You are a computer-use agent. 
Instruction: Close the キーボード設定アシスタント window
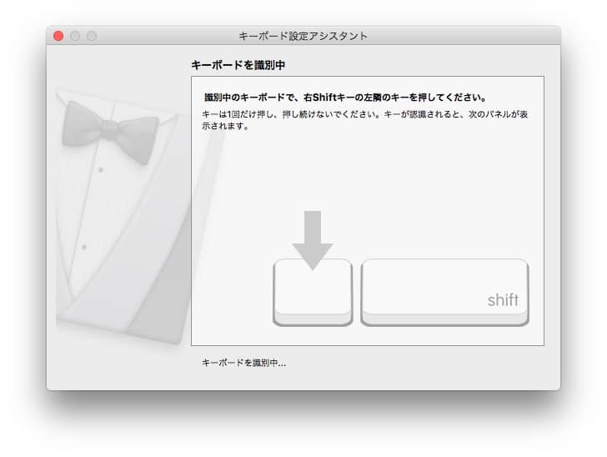(58, 36)
